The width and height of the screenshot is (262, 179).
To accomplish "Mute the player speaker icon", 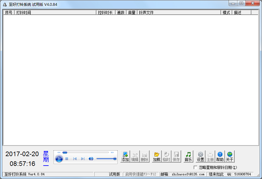I will pos(91,159).
